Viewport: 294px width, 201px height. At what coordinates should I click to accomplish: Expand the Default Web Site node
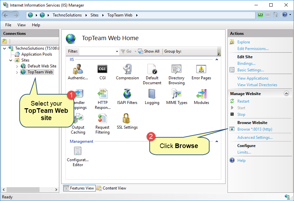[x=17, y=66]
